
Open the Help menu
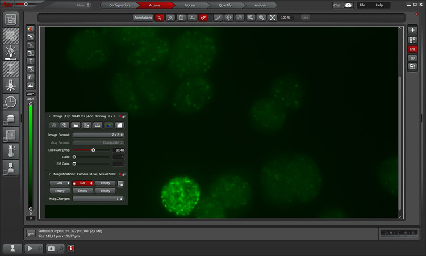coord(379,5)
